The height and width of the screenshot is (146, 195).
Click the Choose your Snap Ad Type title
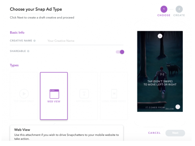coord(36,9)
